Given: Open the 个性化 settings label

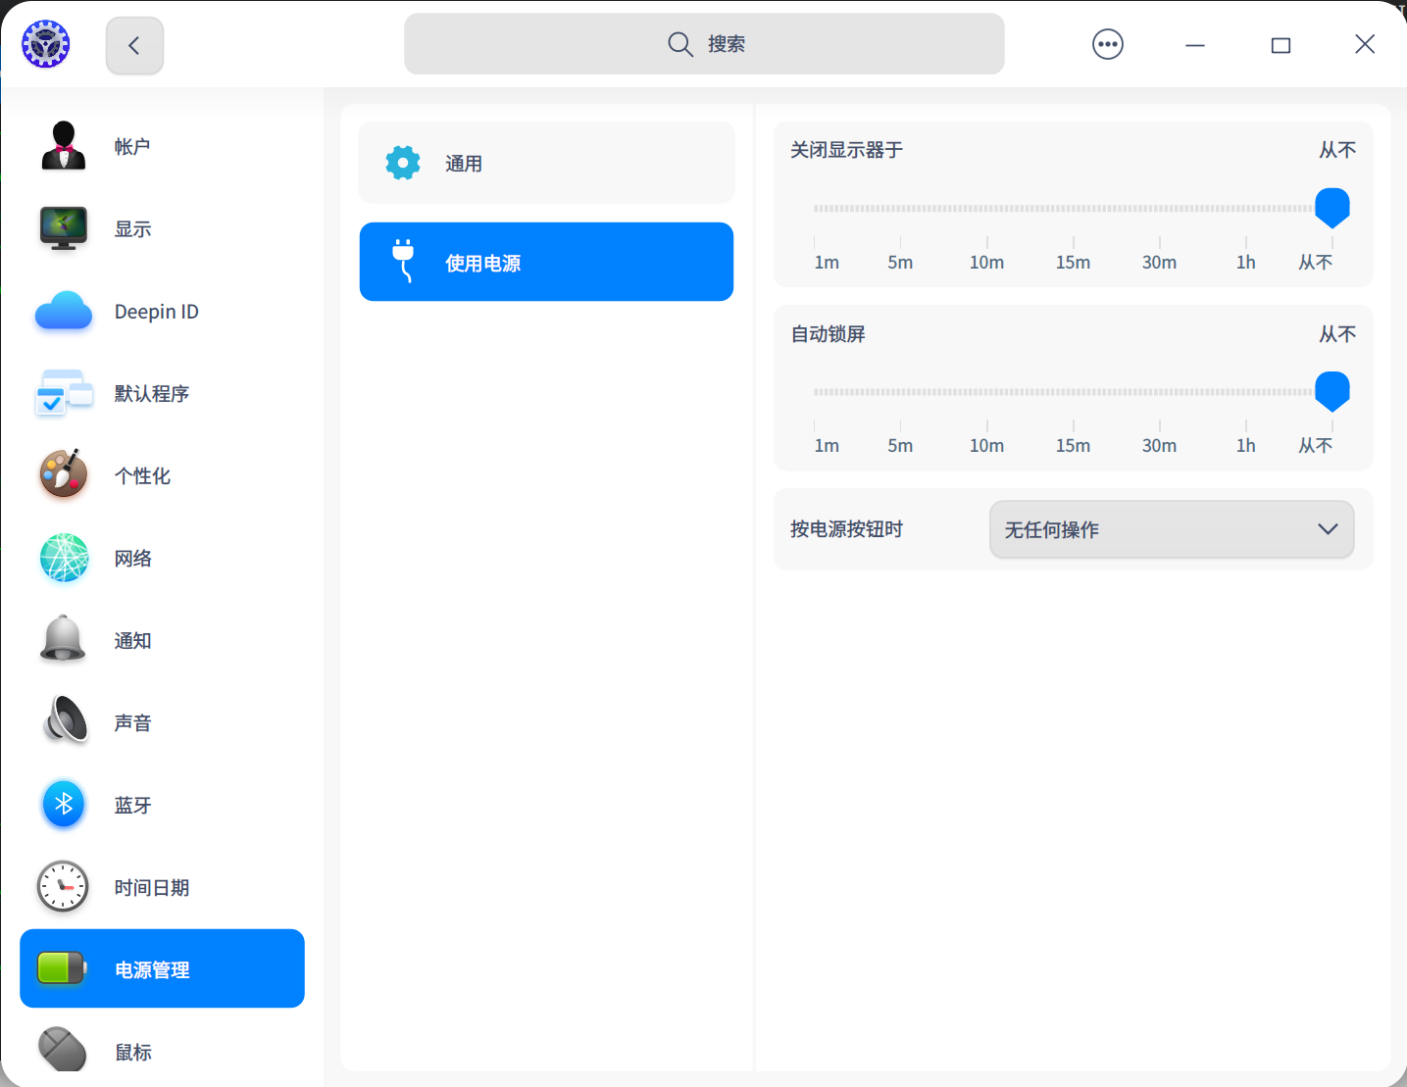Looking at the screenshot, I should pyautogui.click(x=142, y=476).
